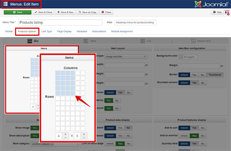The image size is (231, 151).
Task: Click the menu list icon beside Menus: Edit Item
Action: click(x=6, y=4)
